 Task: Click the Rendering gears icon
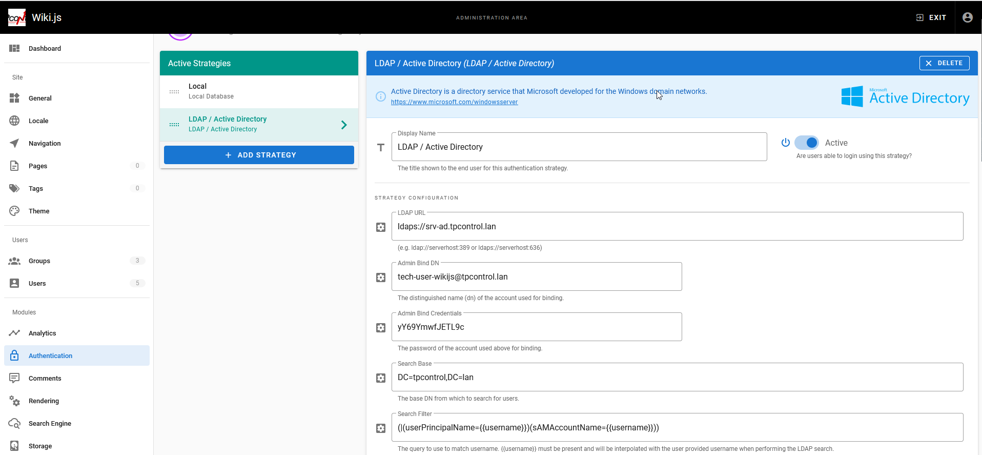coord(14,401)
